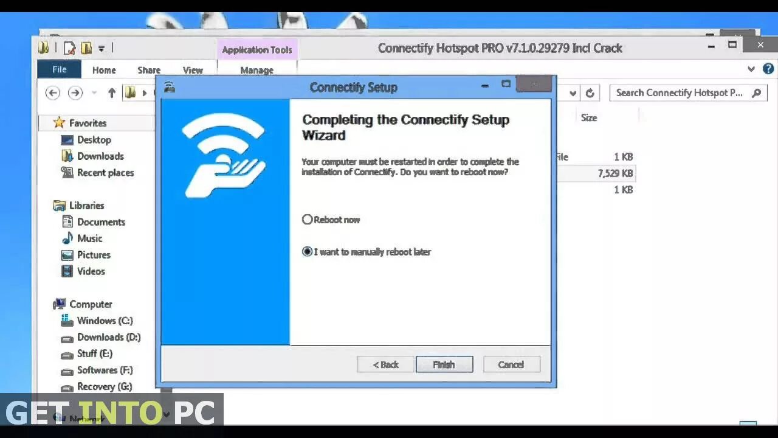Click the Recent places icon in sidebar
This screenshot has height=438, width=778.
coord(67,172)
